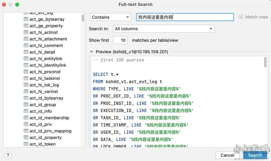Image resolution: width=271 pixels, height=161 pixels.
Task: Select act_hi_comment table row
Action: tap(43, 45)
